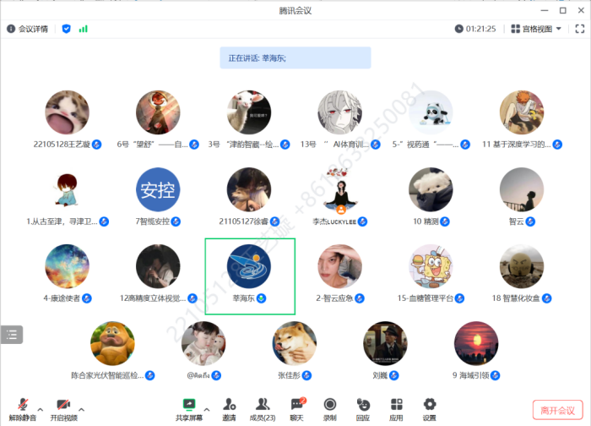Open meeting settings gear icon
591x426 pixels.
point(429,410)
